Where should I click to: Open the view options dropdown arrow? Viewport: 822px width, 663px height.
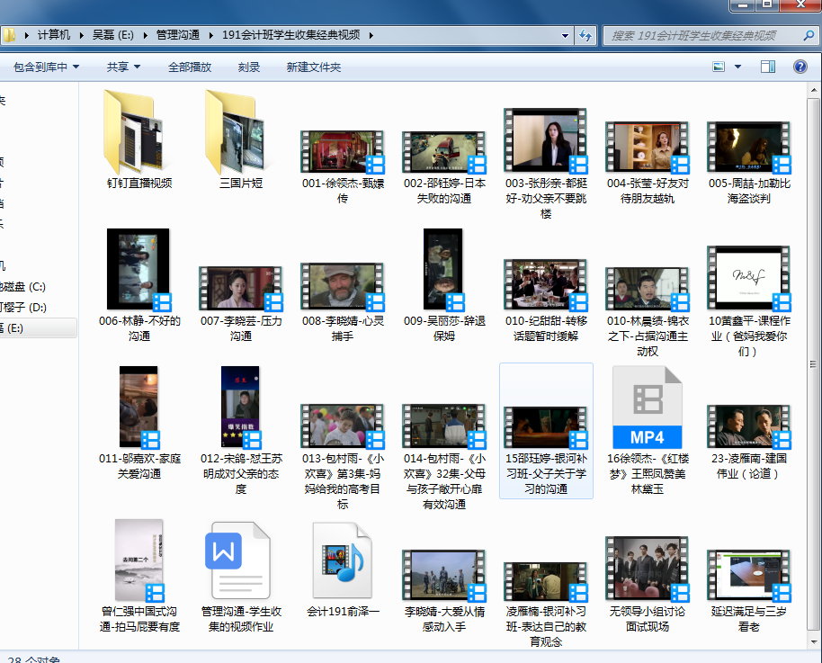click(738, 67)
